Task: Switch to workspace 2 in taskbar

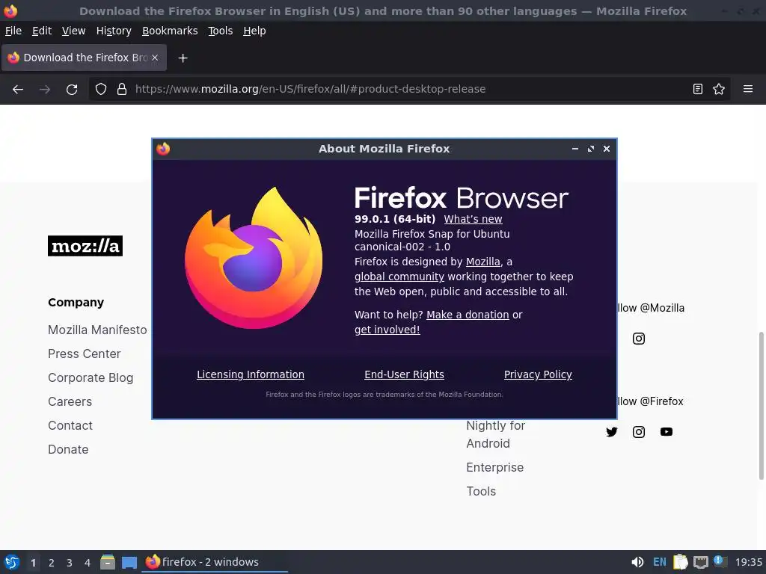Action: [x=52, y=563]
